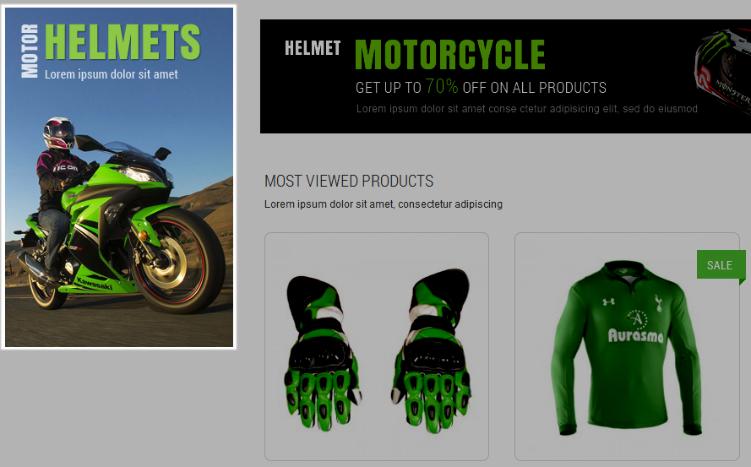Open the Motor Helmets motorcycle poster image
The image size is (751, 467).
(119, 176)
